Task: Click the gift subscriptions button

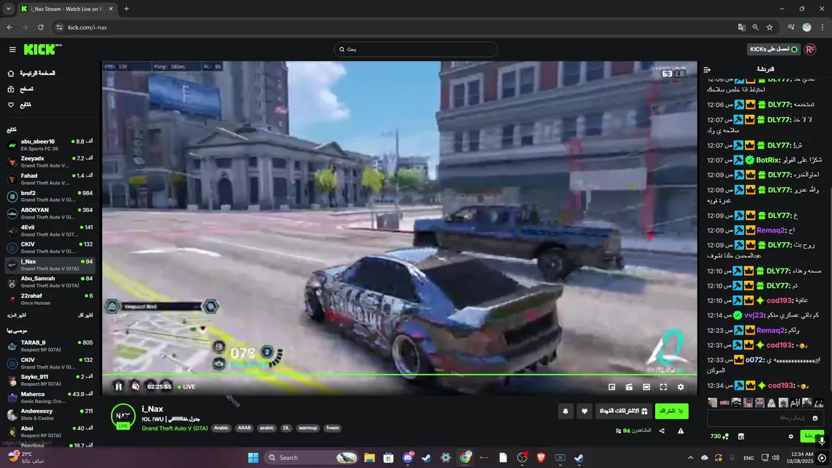Action: pos(624,411)
